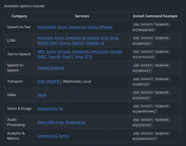Viewport: 186px width, 146px height.
Task: Open the Rime link
Action: pyautogui.click(x=79, y=57)
